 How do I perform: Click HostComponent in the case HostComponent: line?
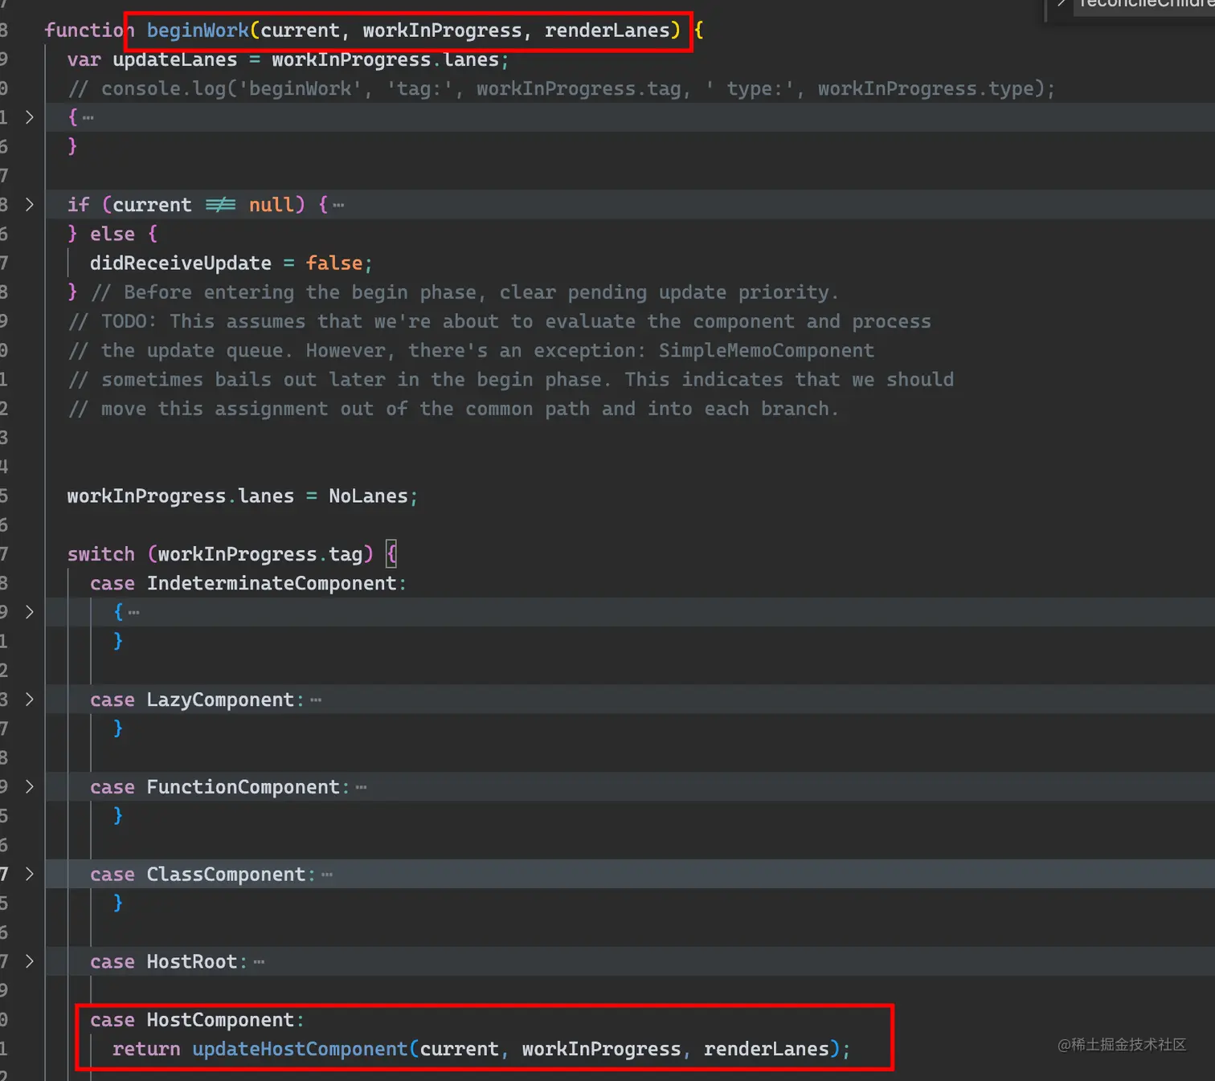click(x=220, y=1020)
